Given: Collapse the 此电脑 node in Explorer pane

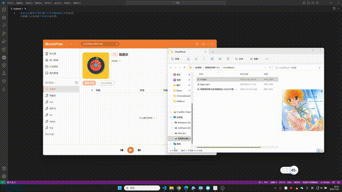Looking at the screenshot, I should coord(170,117).
